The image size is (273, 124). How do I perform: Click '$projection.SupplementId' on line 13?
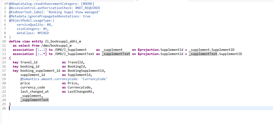point(160,54)
